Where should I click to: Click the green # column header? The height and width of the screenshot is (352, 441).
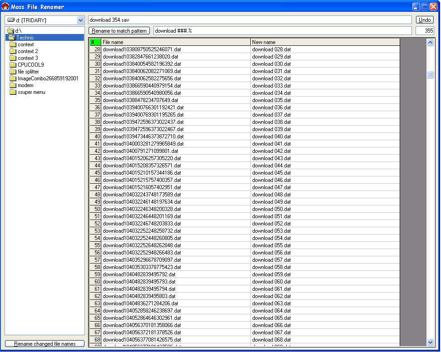[x=95, y=42]
